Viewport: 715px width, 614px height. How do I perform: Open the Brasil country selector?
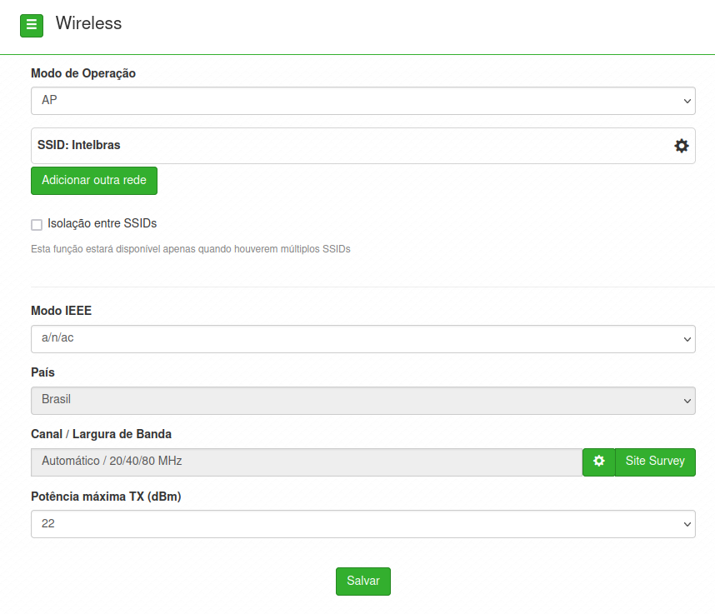[x=363, y=401]
